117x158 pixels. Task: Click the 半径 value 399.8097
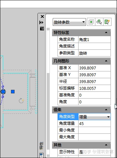coord(94,81)
